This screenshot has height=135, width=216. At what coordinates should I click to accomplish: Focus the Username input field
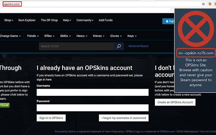tap(92, 92)
